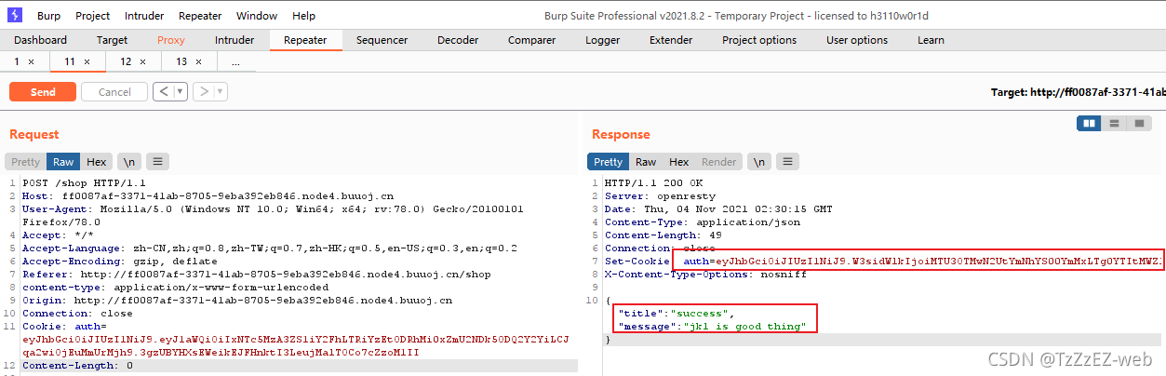Select Pretty view in Response panel
The height and width of the screenshot is (376, 1166).
[609, 162]
